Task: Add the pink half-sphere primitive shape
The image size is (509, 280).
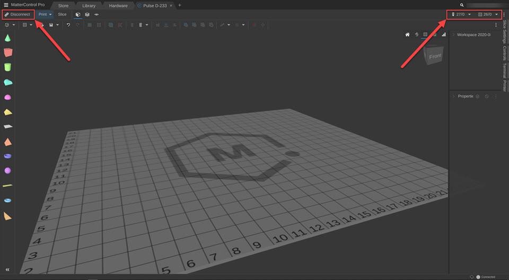Action: pyautogui.click(x=7, y=97)
